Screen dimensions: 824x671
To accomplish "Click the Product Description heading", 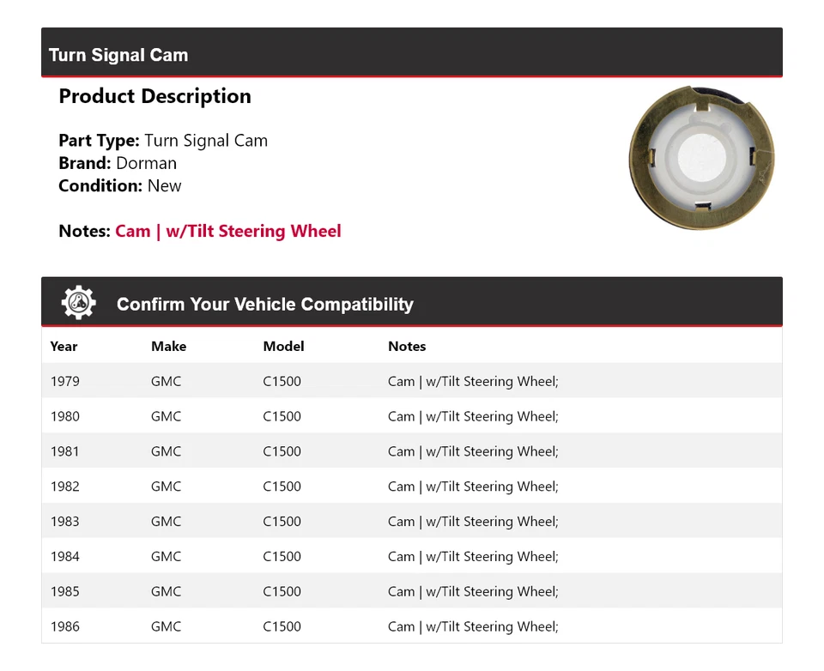I will click(155, 96).
